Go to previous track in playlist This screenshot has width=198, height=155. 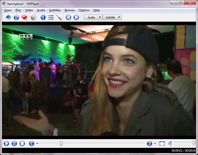pyautogui.click(x=68, y=17)
